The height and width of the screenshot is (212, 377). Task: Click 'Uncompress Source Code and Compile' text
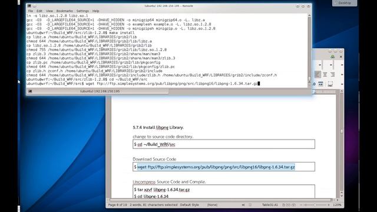tap(169, 182)
